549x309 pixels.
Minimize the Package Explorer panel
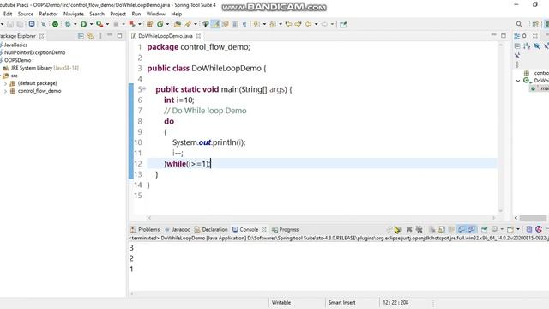110,35
